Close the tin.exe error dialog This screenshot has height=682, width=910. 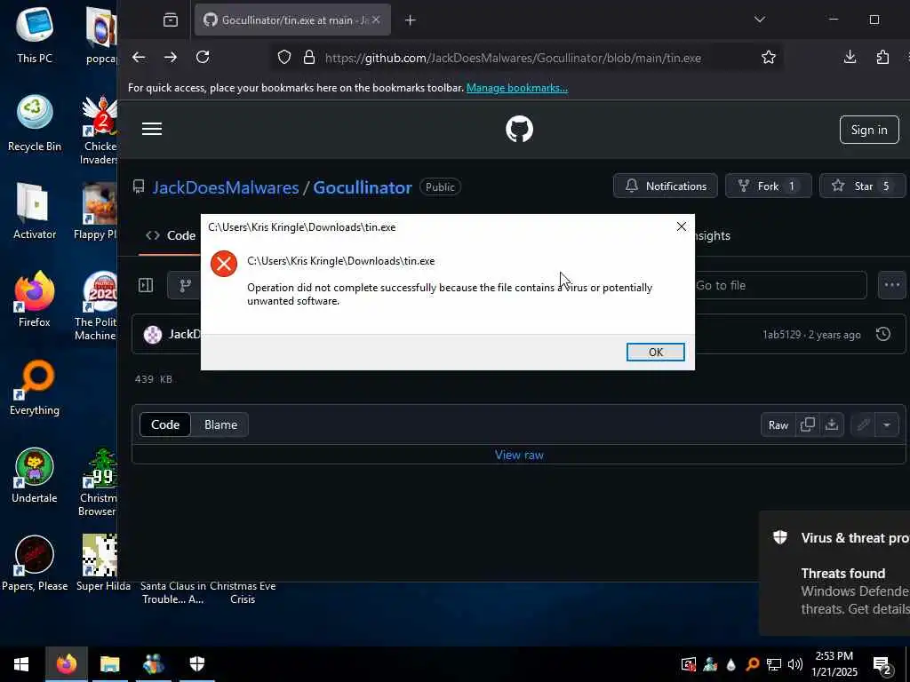[x=682, y=226]
